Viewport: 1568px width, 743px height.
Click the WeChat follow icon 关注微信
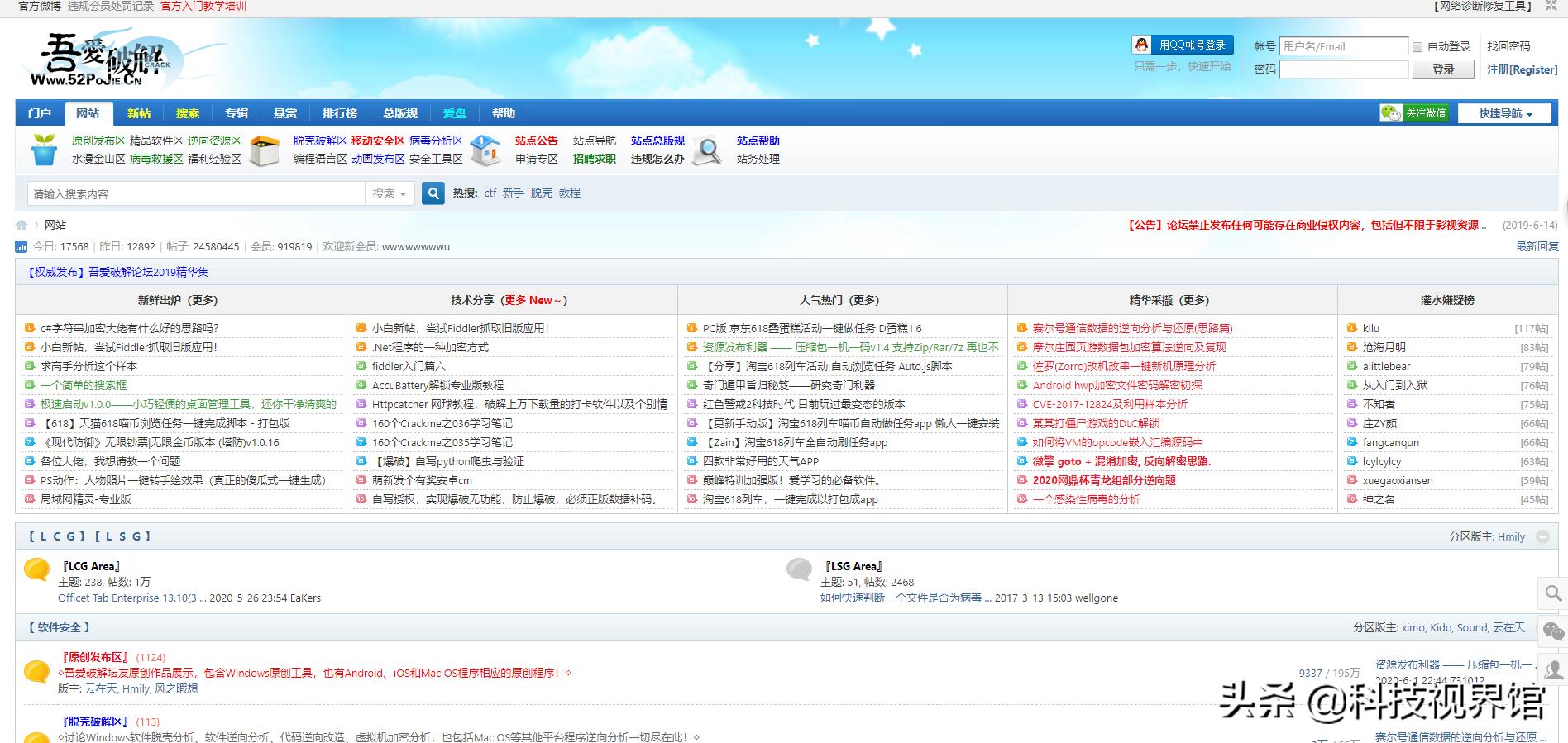(1414, 113)
